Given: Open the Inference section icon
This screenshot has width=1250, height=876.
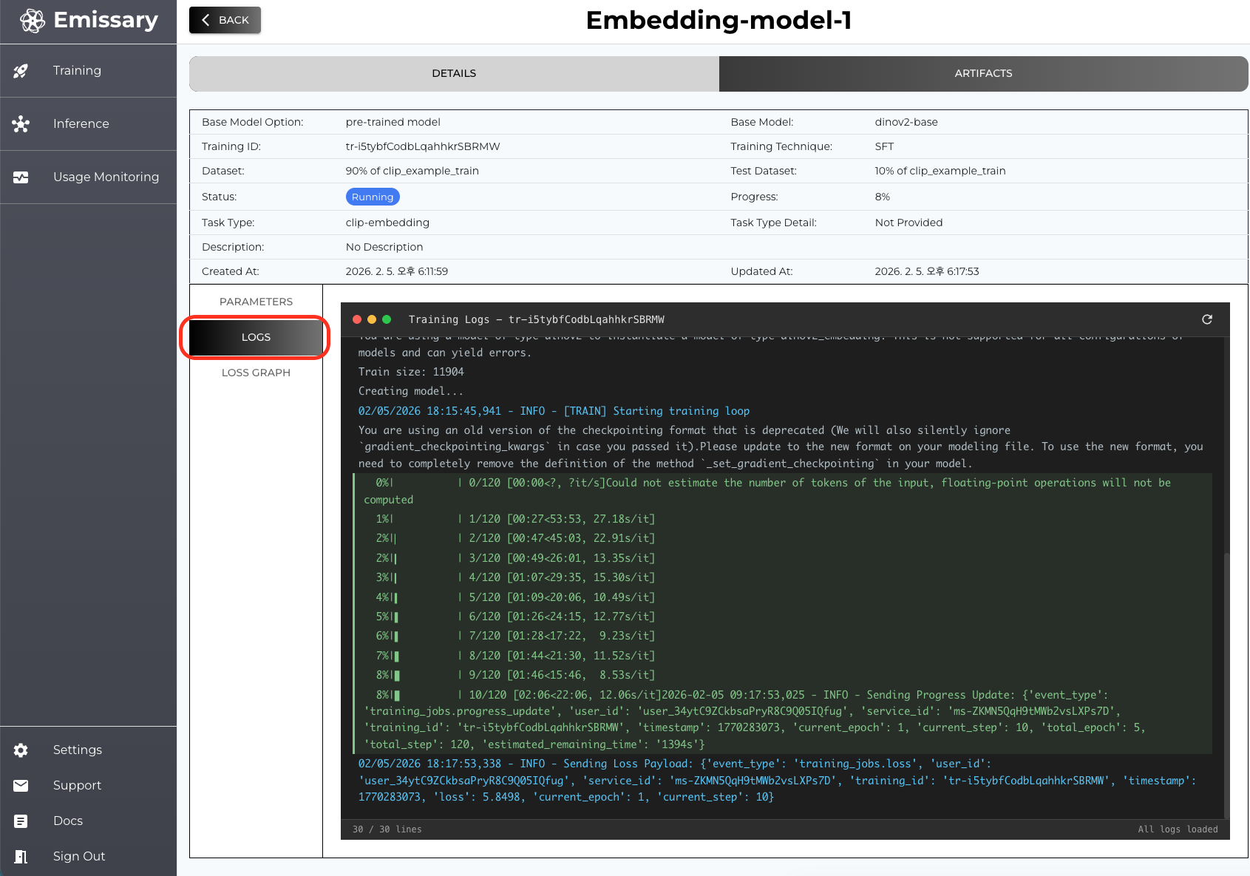Looking at the screenshot, I should pos(20,123).
